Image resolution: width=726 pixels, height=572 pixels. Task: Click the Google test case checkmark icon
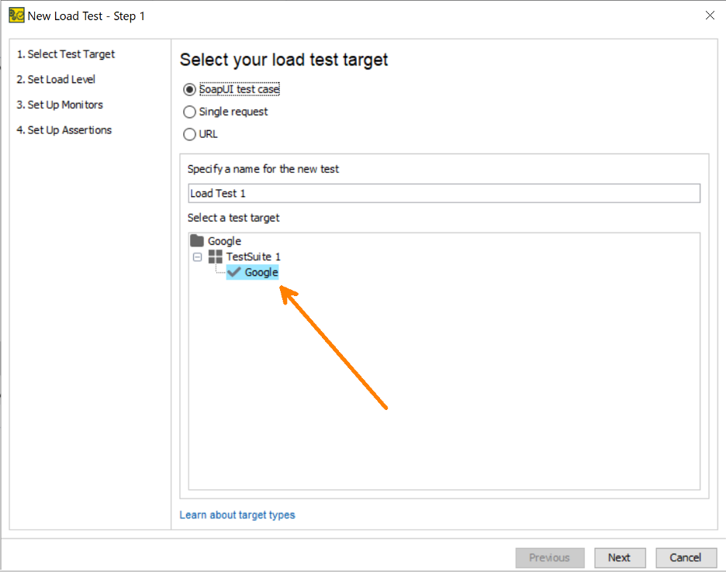(x=234, y=272)
